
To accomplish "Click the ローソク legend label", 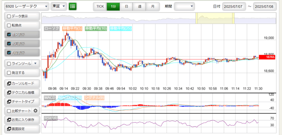I will 52,28.
